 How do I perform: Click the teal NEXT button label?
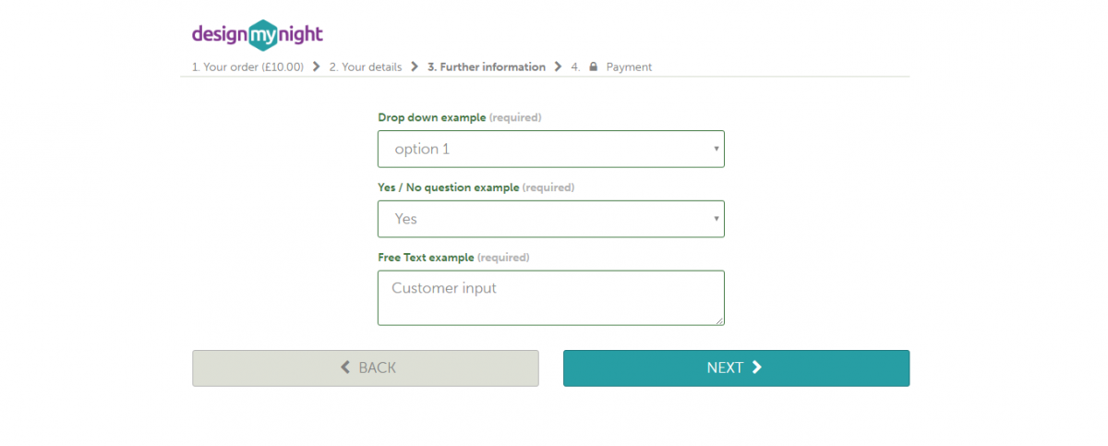pos(725,368)
